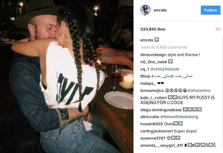Screen dimensions: 223x153
Task: Open tomasmojica commenter profile
Action: pos(152,91)
